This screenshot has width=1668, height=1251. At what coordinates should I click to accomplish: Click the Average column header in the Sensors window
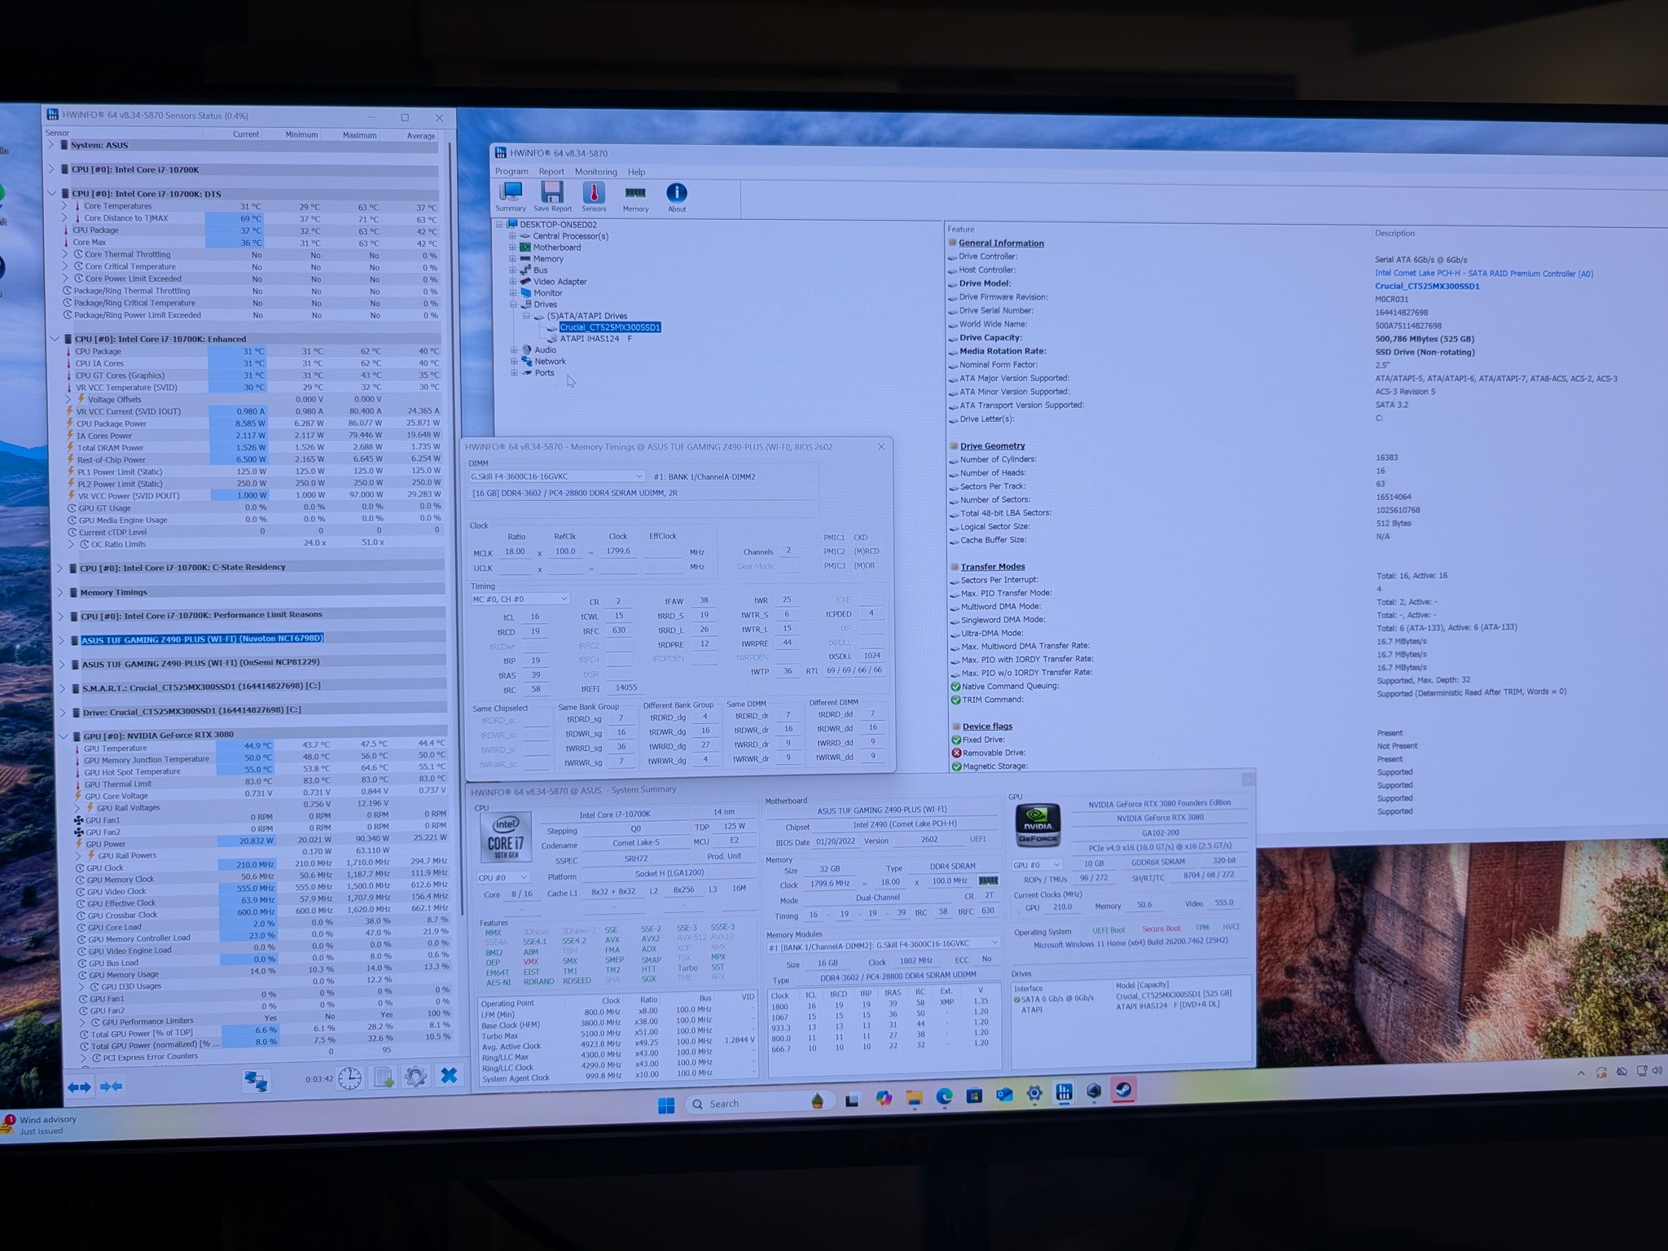point(421,136)
